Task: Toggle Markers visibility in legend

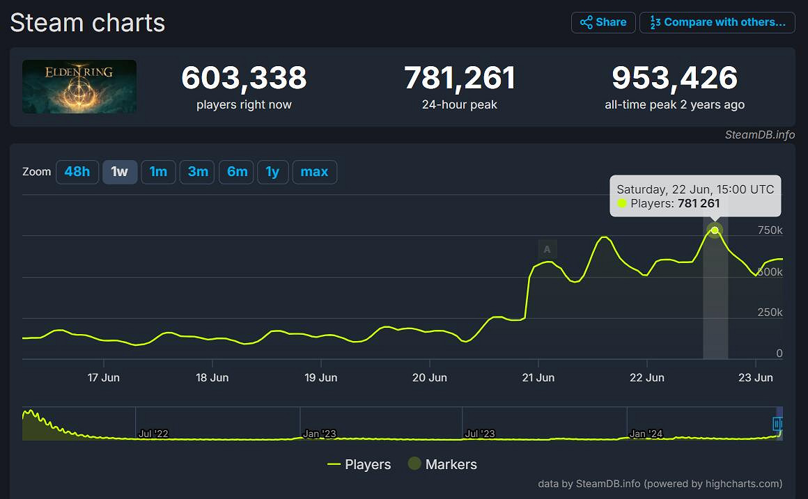Action: [442, 464]
